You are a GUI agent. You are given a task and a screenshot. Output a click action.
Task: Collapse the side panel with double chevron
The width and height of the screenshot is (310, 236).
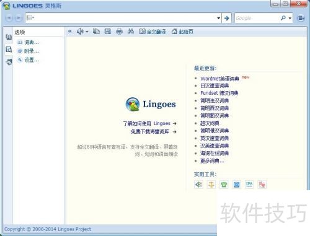[x=70, y=31]
